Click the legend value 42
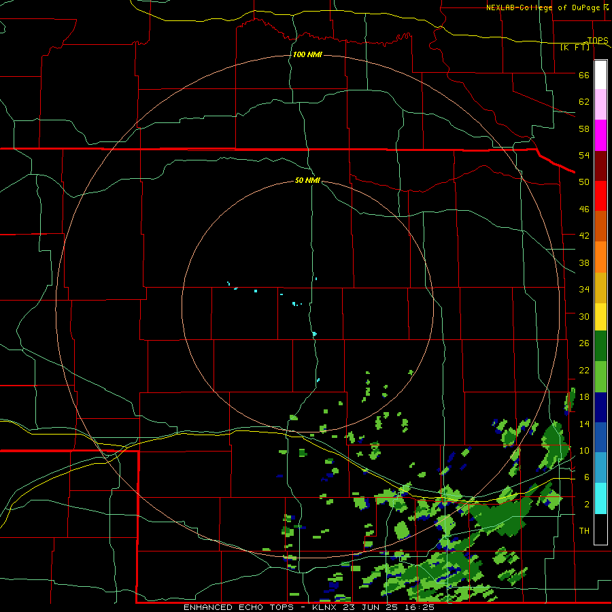The image size is (612, 612). pos(584,236)
